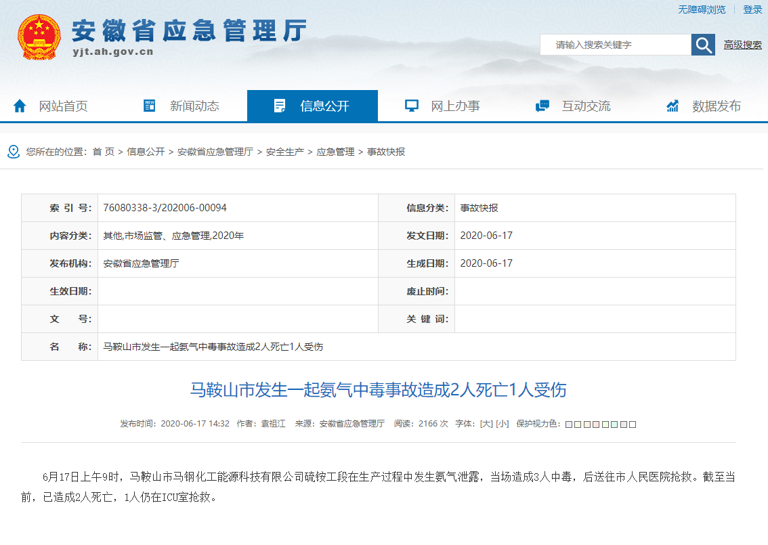Open 高级搜索 advanced search link
This screenshot has width=768, height=545.
coord(742,45)
